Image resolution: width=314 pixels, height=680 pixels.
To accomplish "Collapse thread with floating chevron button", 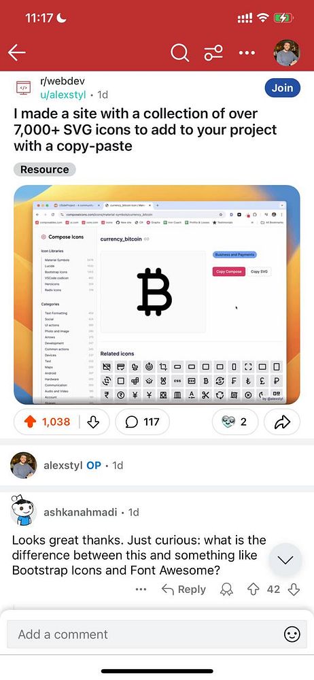I will pos(285,560).
